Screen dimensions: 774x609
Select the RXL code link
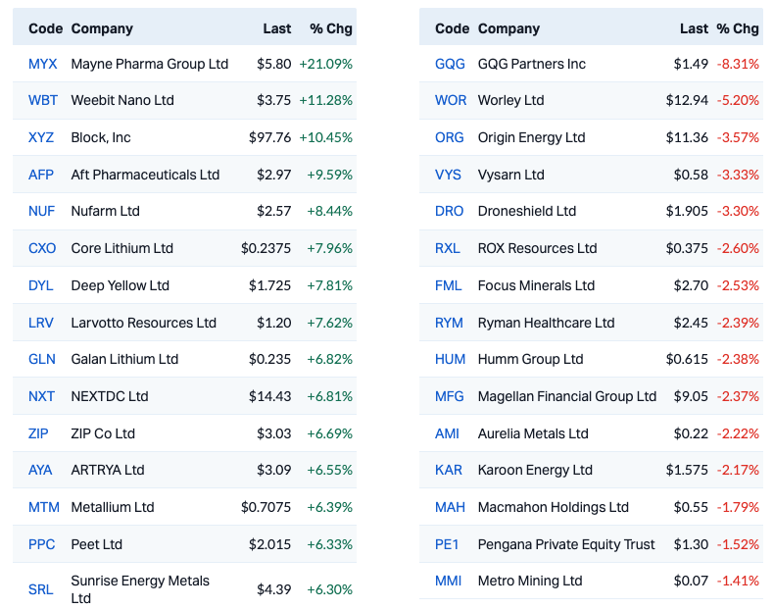pyautogui.click(x=447, y=248)
